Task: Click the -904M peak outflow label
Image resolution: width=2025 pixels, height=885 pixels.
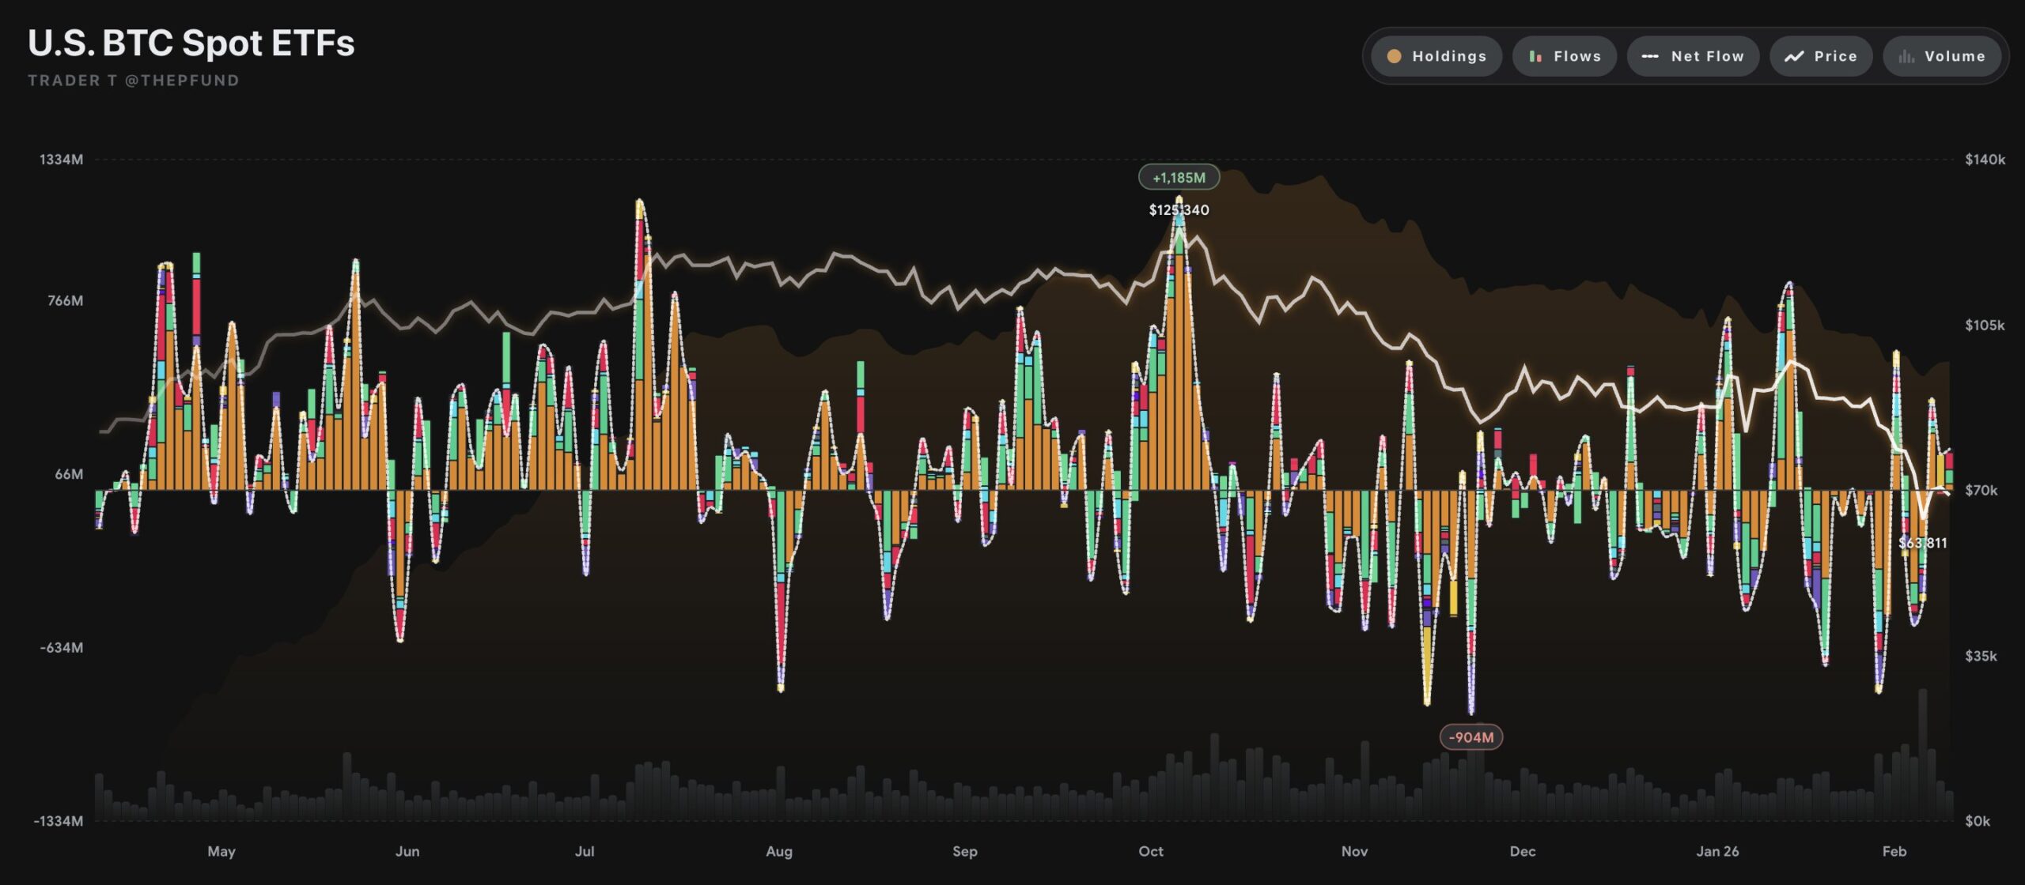Action: coord(1470,737)
